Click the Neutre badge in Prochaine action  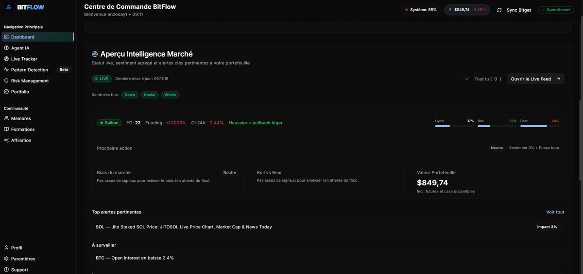click(497, 148)
